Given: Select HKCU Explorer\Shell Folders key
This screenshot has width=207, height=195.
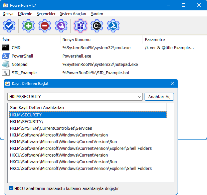Looking at the screenshot, I should pyautogui.click(x=88, y=169).
